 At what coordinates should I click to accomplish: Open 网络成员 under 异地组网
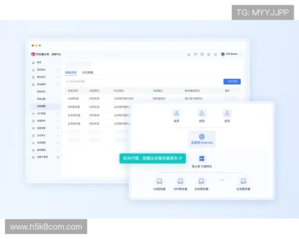tap(41, 92)
